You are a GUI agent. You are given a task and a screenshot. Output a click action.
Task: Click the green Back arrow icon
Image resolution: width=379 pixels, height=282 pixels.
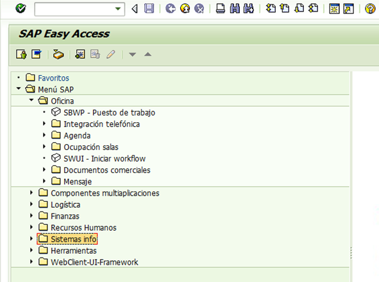[x=171, y=9]
